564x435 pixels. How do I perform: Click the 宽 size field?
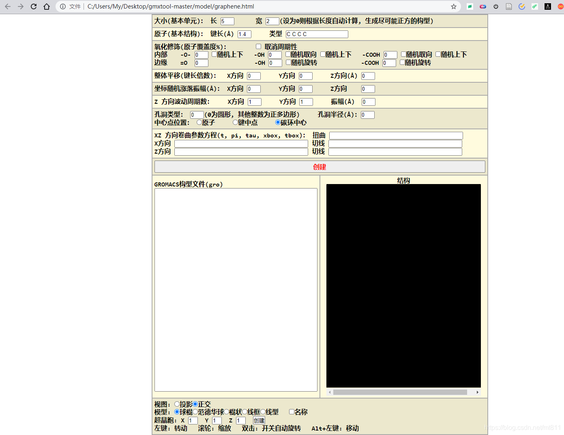tap(272, 21)
